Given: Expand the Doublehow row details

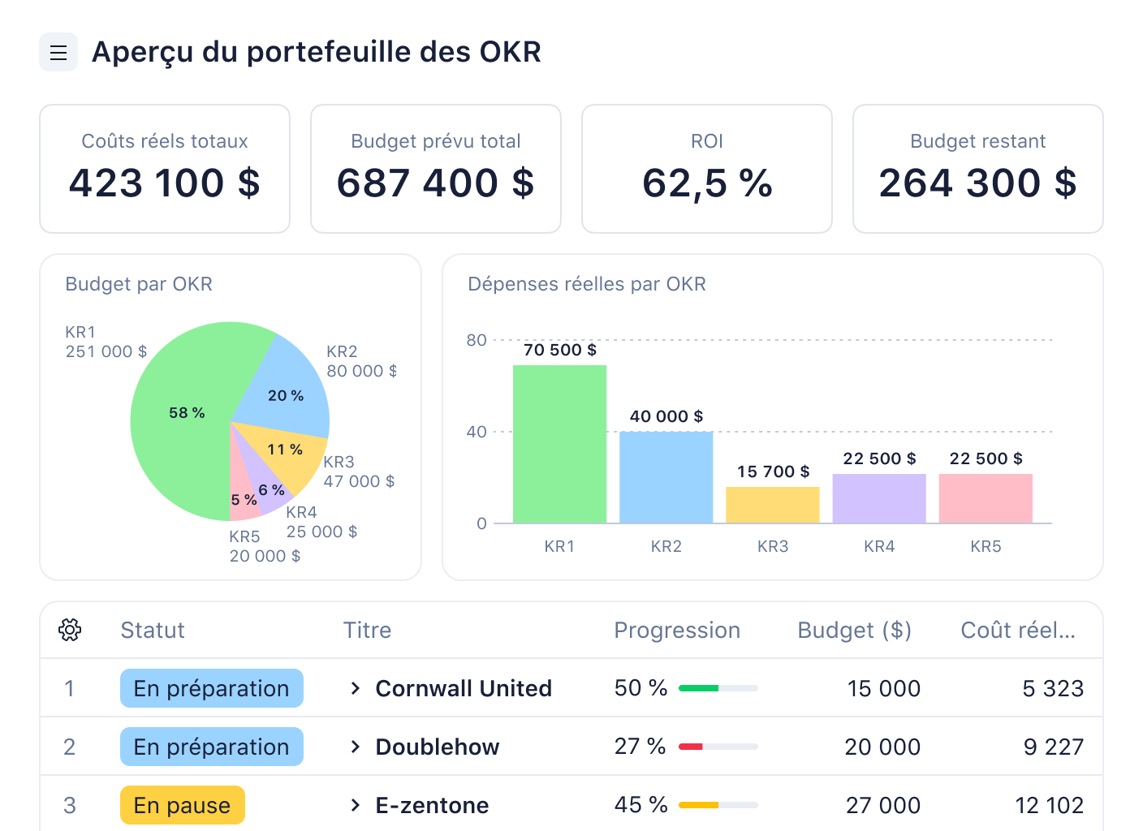Looking at the screenshot, I should (x=355, y=747).
